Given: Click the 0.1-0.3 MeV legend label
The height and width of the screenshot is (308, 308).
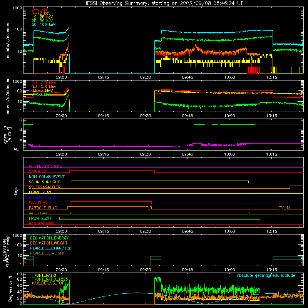Looking at the screenshot, I should point(44,83).
